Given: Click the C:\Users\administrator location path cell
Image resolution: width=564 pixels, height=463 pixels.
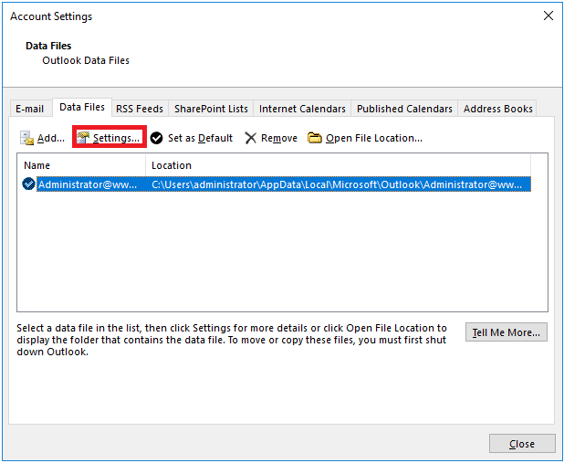Looking at the screenshot, I should coord(337,184).
